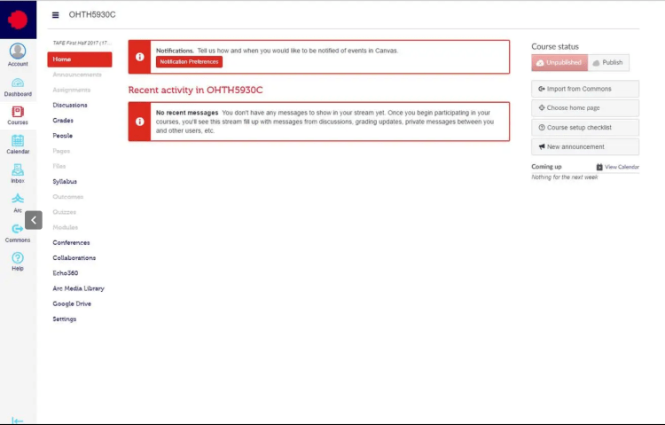665x425 pixels.
Task: Open the Courses icon in sidebar
Action: (x=18, y=114)
